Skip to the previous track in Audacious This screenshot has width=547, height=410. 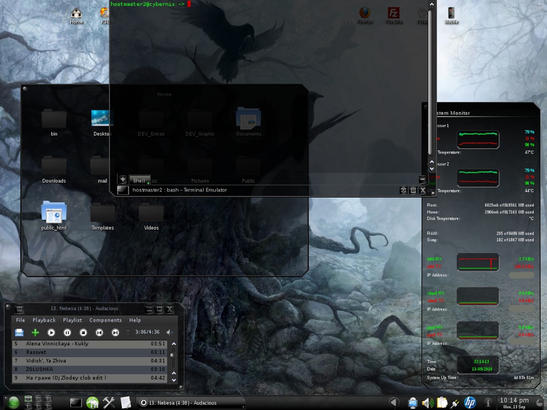100,332
